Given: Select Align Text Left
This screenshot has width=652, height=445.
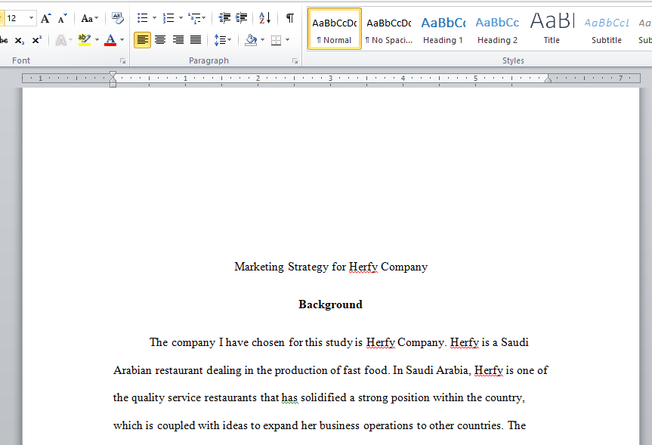Looking at the screenshot, I should pyautogui.click(x=142, y=40).
